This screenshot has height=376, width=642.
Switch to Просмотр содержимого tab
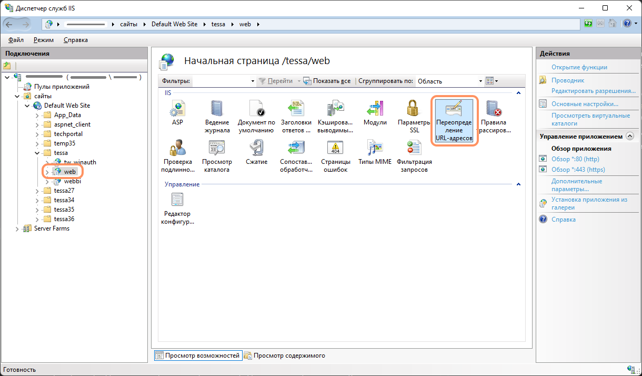[284, 356]
